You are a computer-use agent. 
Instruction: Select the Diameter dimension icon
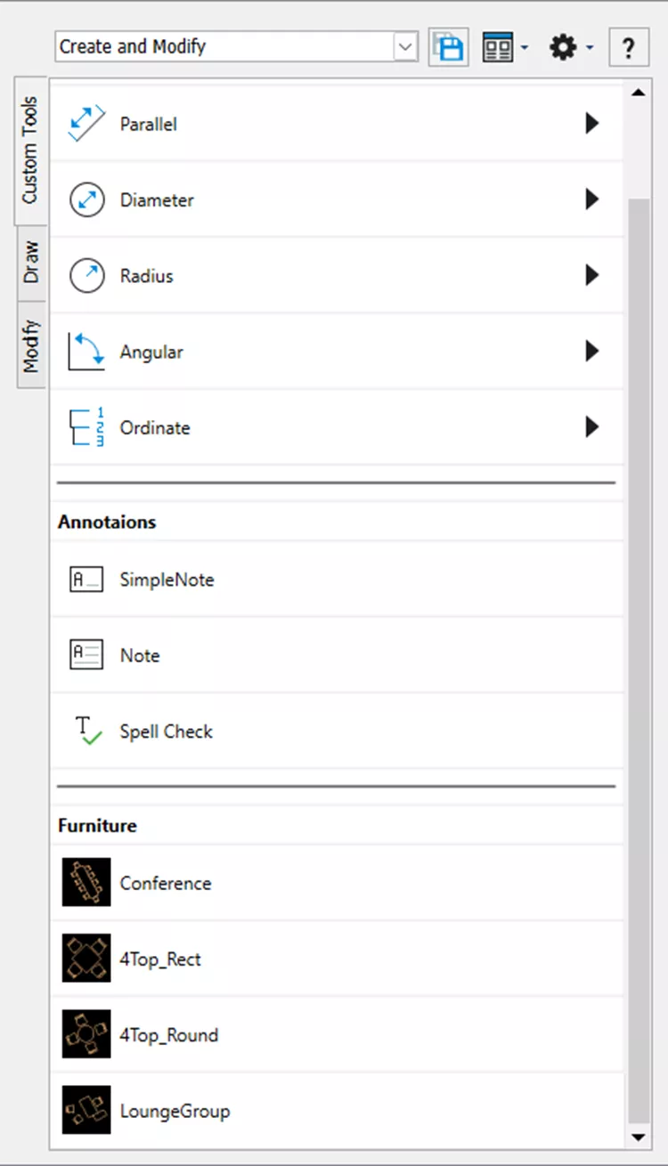click(x=86, y=200)
